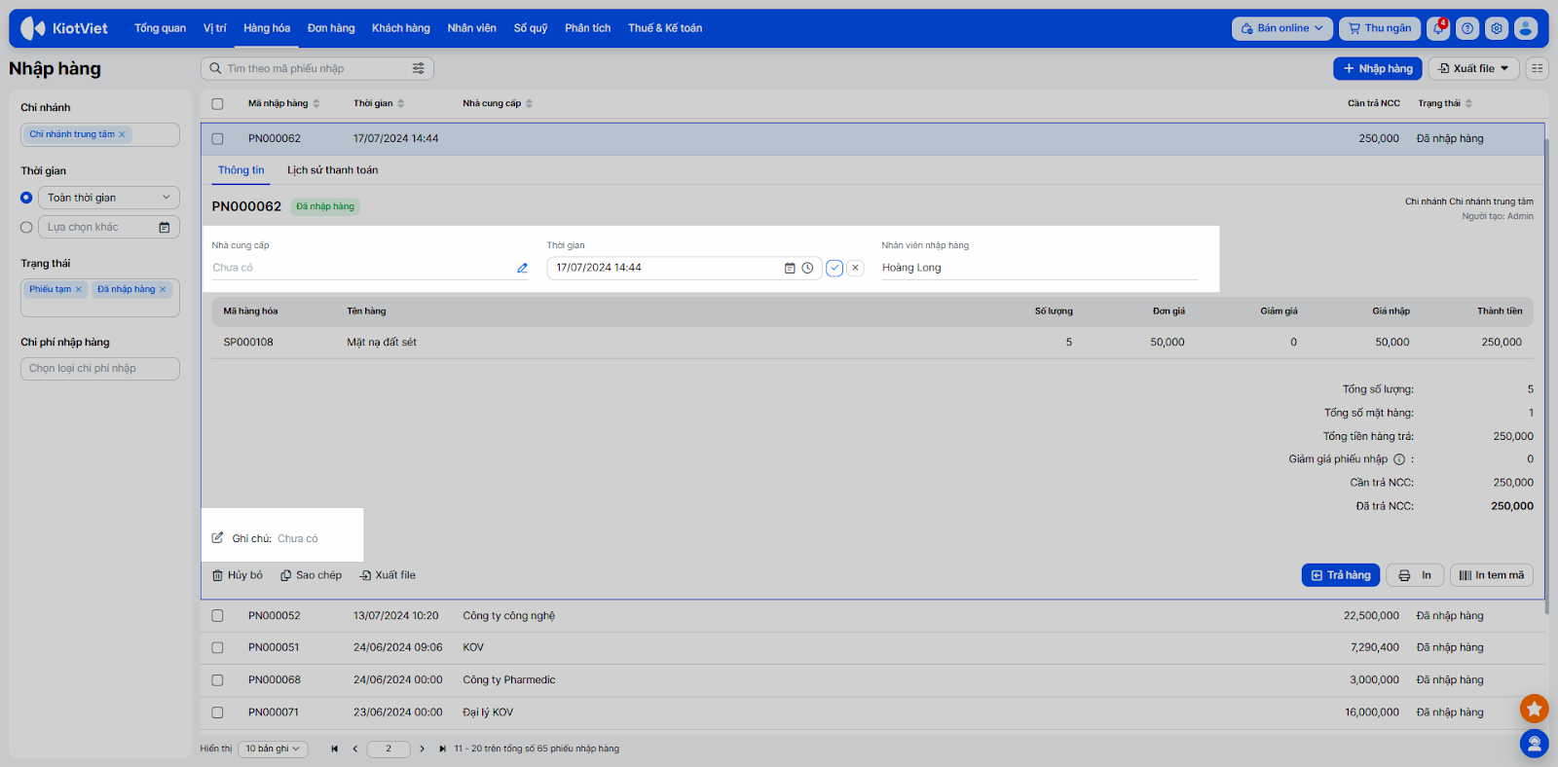Expand the 10 bản ghi page-size dropdown
The width and height of the screenshot is (1558, 767).
click(273, 749)
